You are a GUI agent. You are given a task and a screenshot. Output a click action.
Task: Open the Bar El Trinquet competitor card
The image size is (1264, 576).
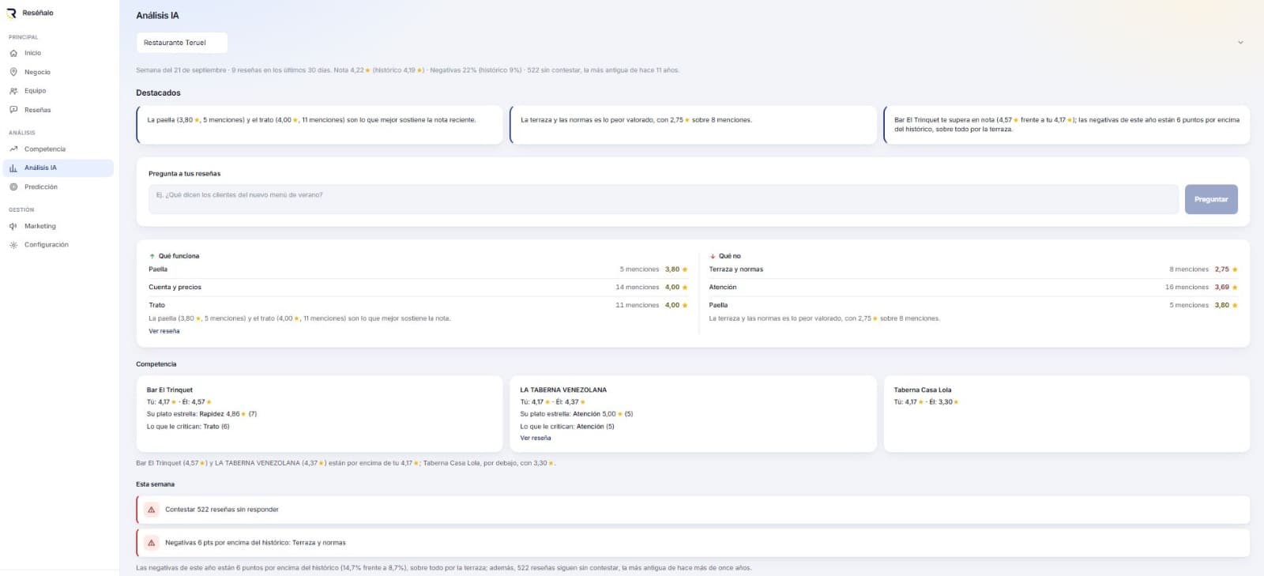pos(319,413)
